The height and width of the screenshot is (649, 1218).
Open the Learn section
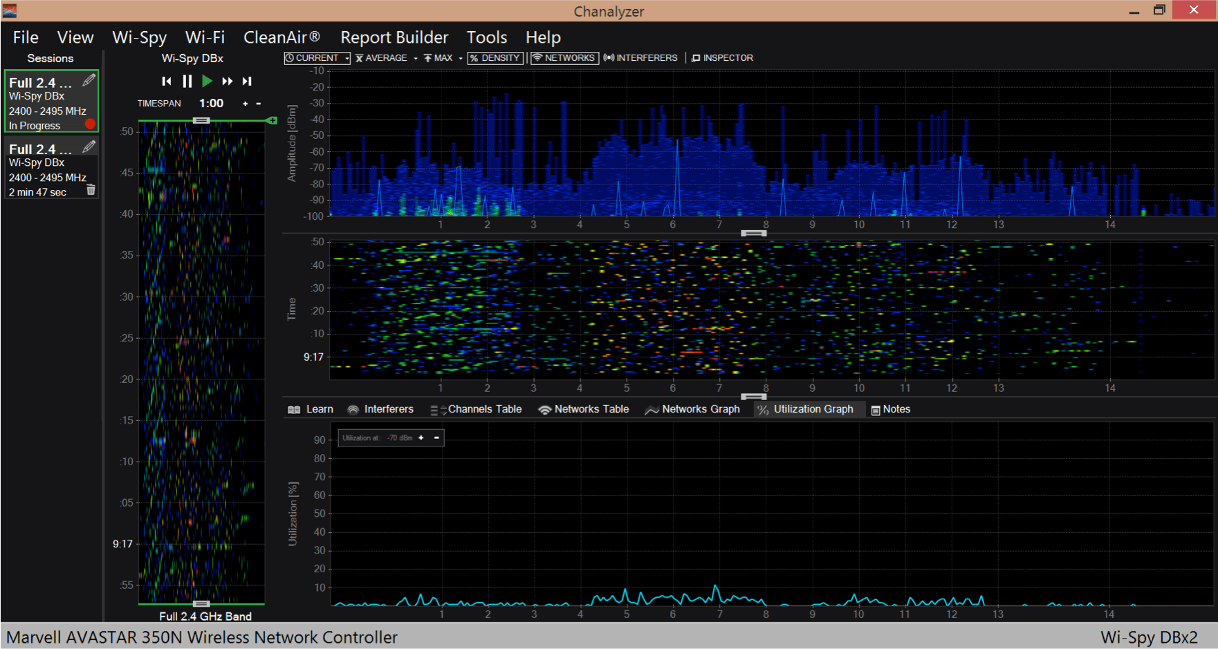tap(311, 409)
